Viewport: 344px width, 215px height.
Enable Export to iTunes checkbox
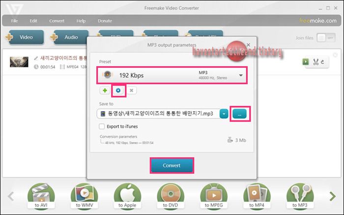click(x=102, y=126)
